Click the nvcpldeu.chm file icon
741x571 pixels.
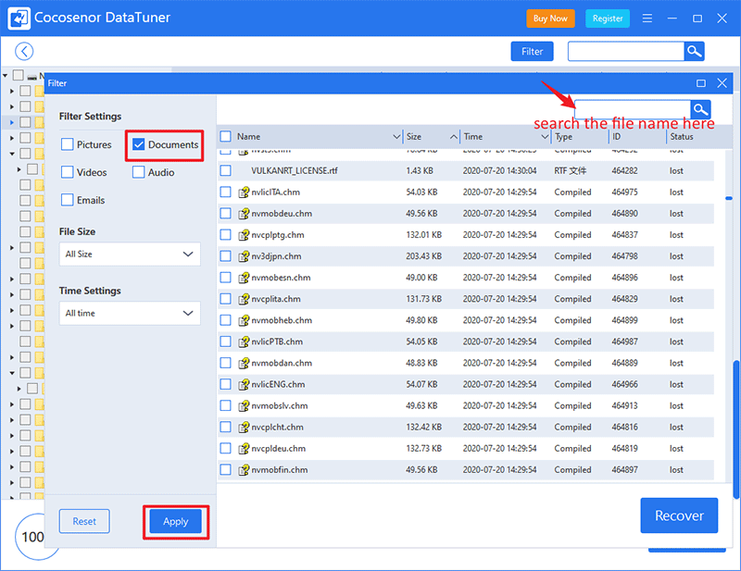pyautogui.click(x=244, y=449)
